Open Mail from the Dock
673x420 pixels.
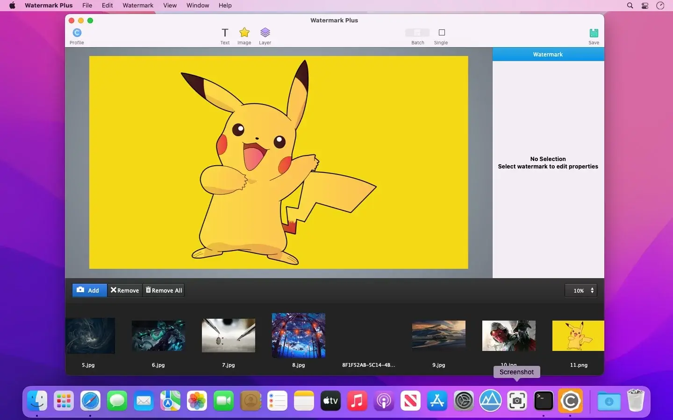(143, 401)
